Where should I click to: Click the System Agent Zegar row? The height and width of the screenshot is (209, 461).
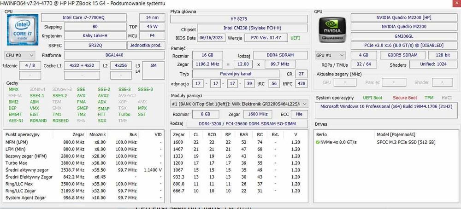tap(83, 198)
